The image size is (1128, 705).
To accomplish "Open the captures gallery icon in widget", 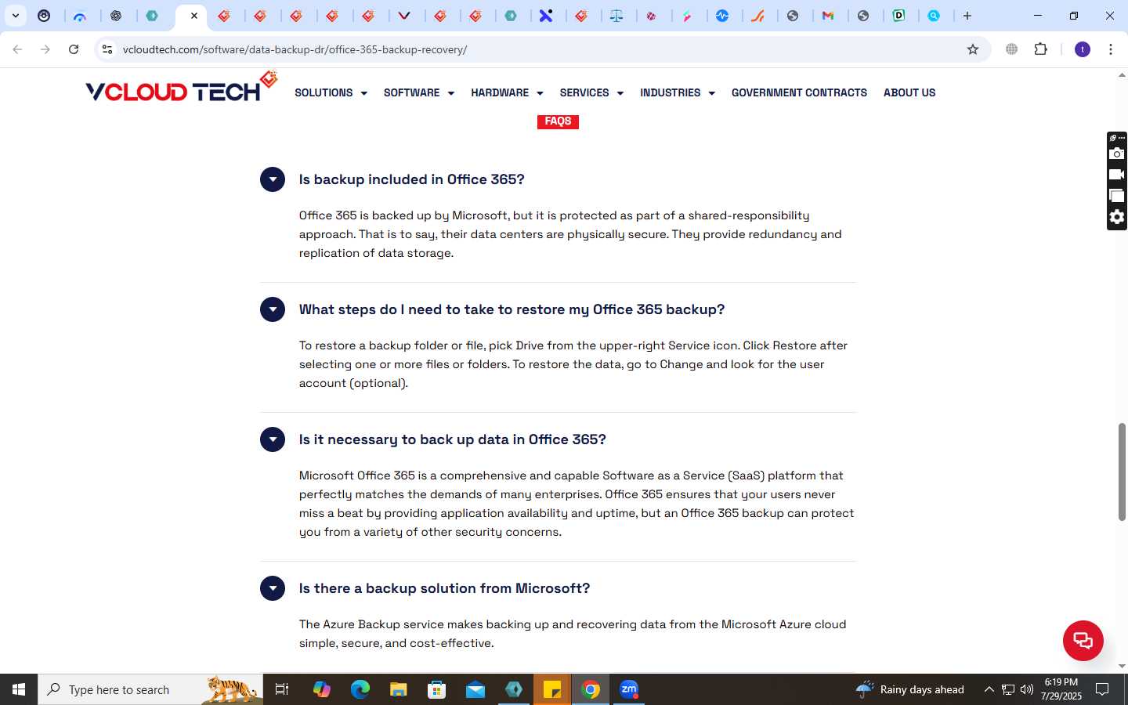I will click(1117, 196).
